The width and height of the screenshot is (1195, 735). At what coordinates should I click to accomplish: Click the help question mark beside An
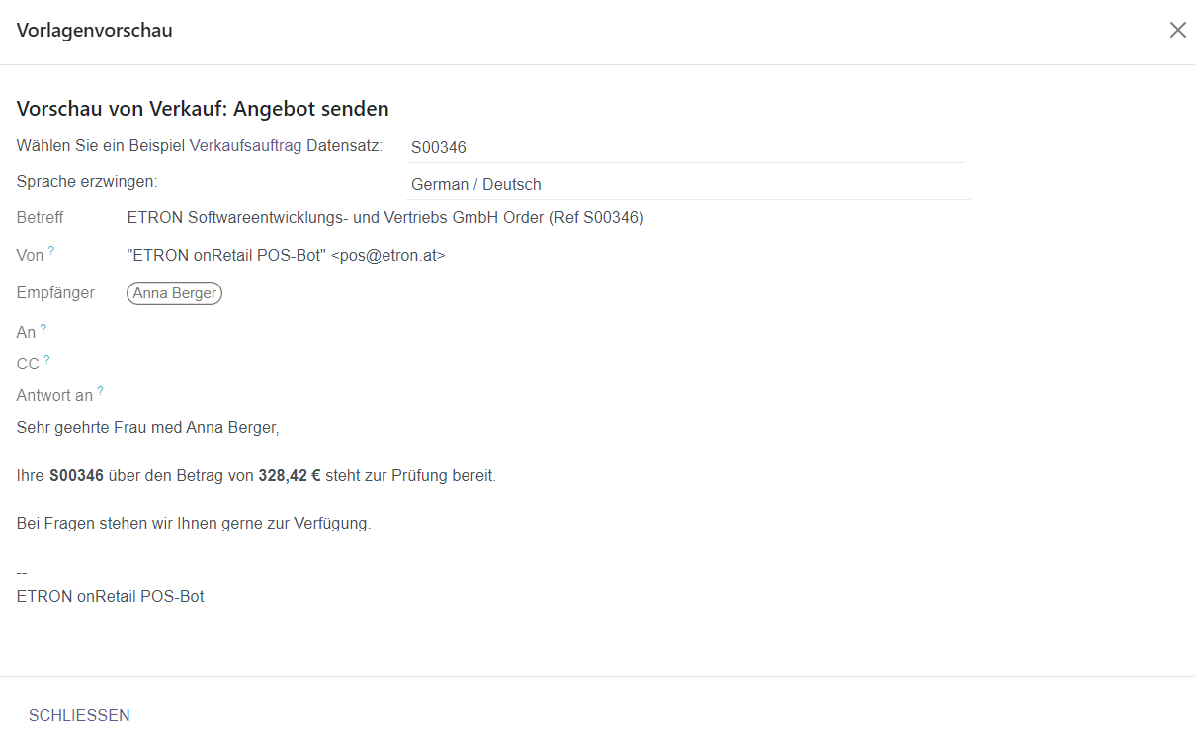click(43, 328)
